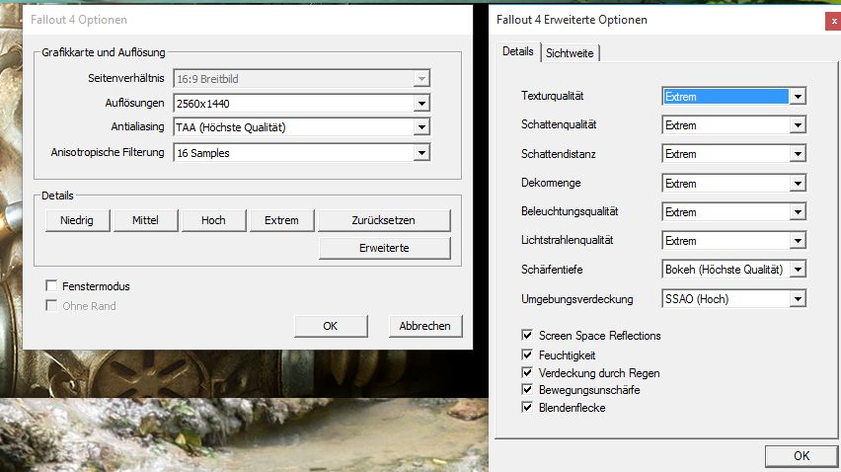
Task: Choose the Hoch detail preset
Action: (x=213, y=220)
